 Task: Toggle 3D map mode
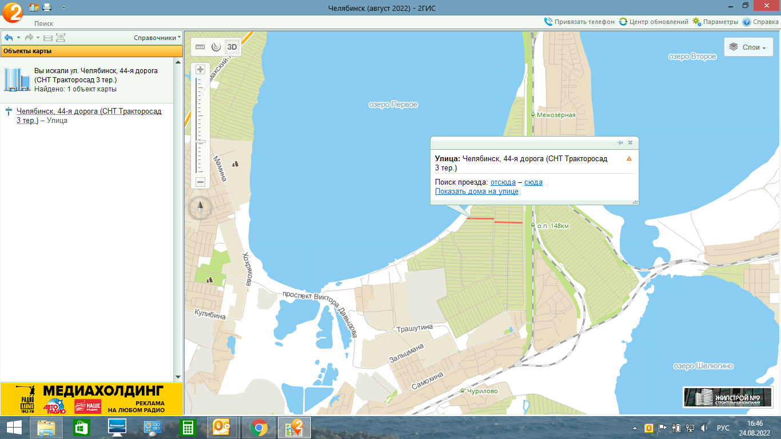click(x=232, y=47)
